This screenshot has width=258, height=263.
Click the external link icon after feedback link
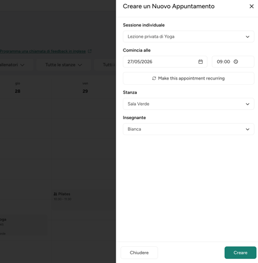90,51
